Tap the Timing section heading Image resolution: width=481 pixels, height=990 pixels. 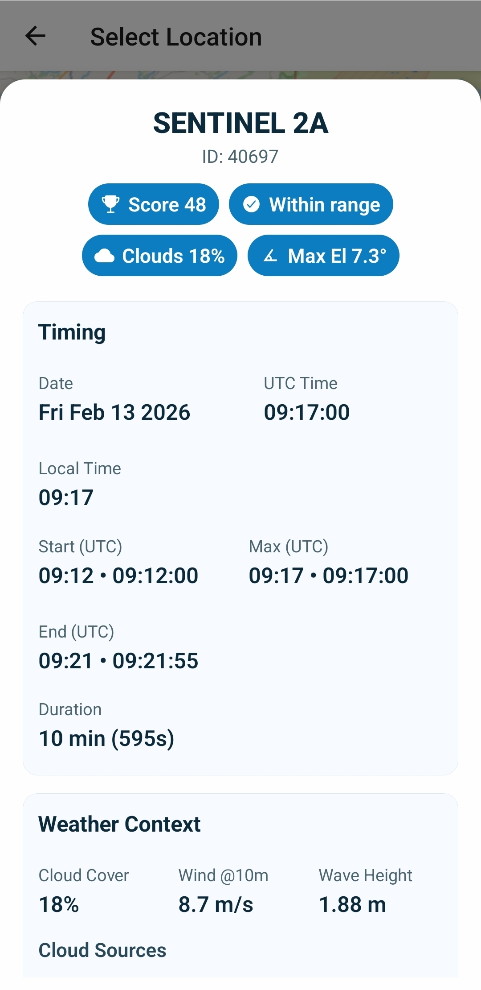tap(72, 332)
